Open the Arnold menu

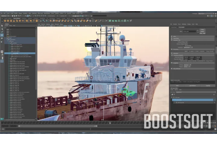78,13
